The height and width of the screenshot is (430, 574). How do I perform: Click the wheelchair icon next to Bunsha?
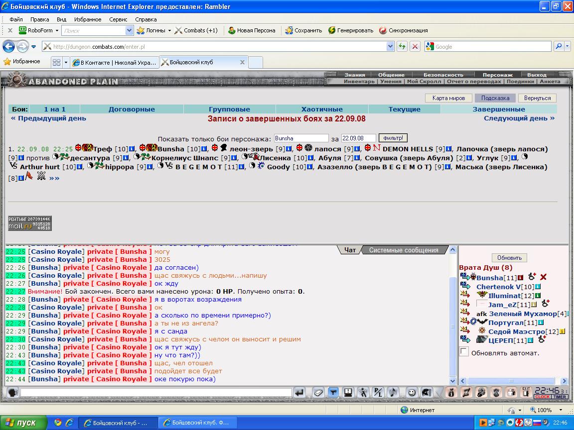tap(532, 277)
